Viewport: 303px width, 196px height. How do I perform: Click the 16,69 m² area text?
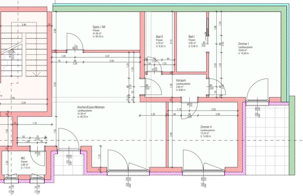coord(243,50)
